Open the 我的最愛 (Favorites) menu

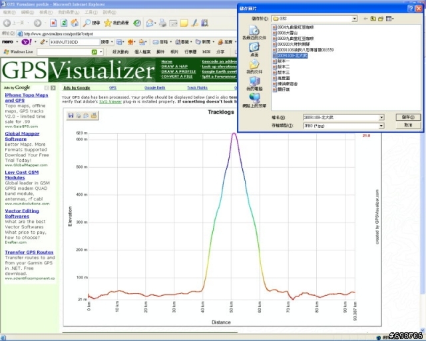(69, 12)
